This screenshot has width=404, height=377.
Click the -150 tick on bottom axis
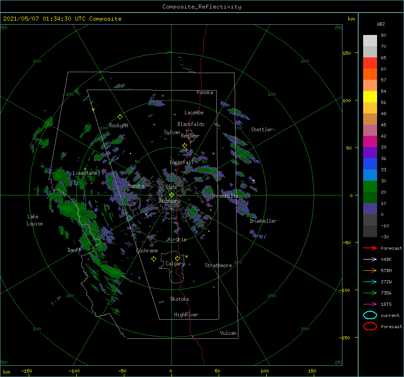(26, 371)
